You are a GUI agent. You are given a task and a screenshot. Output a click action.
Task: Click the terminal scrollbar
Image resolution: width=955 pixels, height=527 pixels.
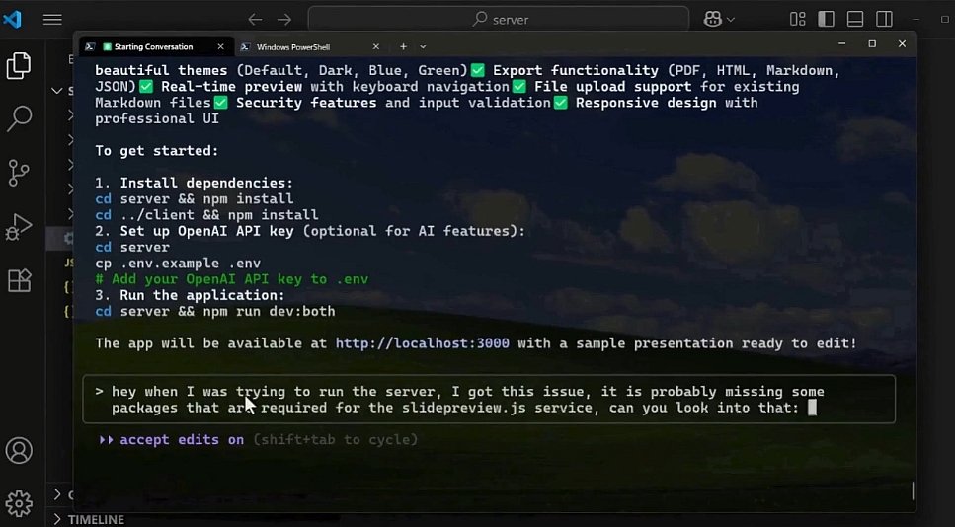[913, 490]
